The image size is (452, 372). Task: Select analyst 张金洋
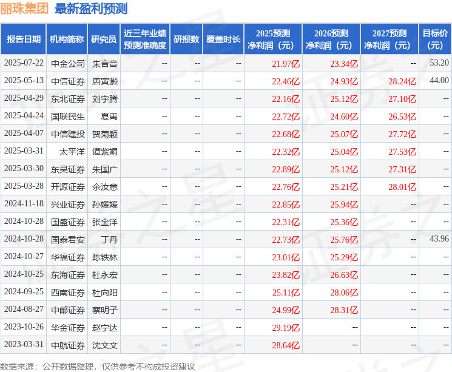(x=104, y=222)
